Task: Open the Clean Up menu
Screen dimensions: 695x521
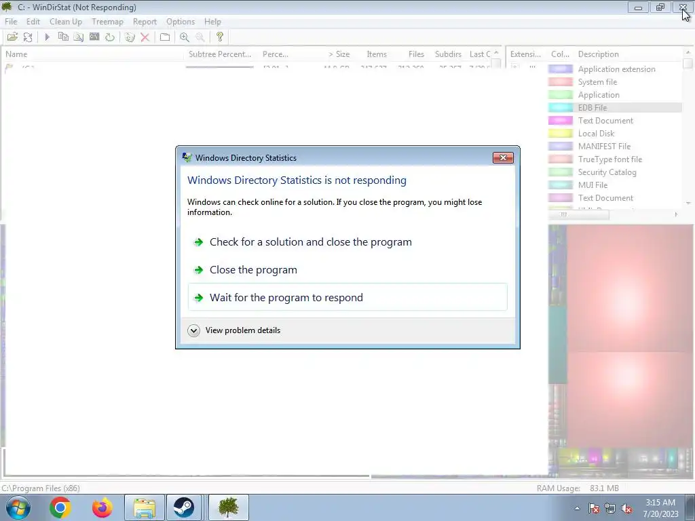Action: pyautogui.click(x=66, y=22)
